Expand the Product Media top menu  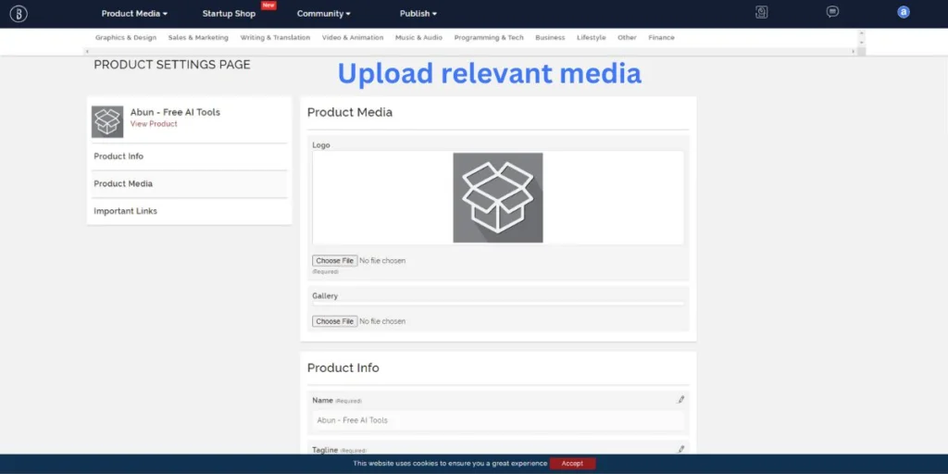click(134, 13)
